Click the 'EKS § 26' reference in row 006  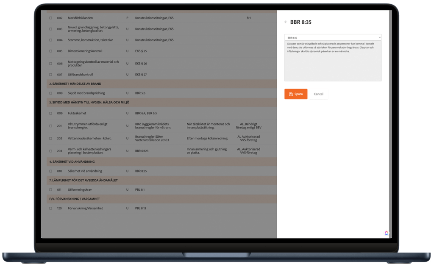(141, 64)
